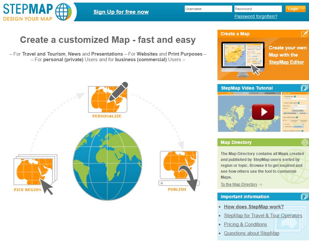Click the DESIGN YOUR MAP tagline
The image size is (309, 245).
(x=28, y=19)
